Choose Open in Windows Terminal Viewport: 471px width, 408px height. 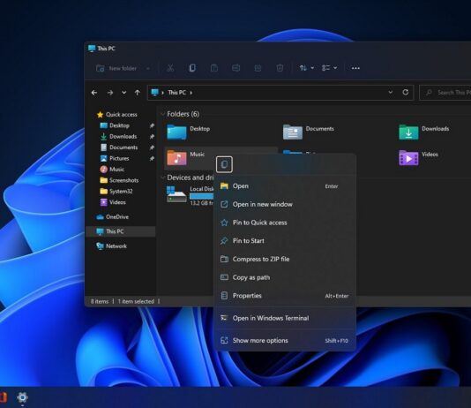286,318
